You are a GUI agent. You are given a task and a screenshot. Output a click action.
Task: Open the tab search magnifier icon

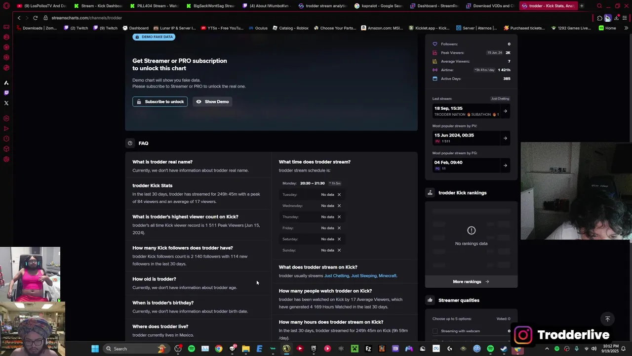(599, 6)
